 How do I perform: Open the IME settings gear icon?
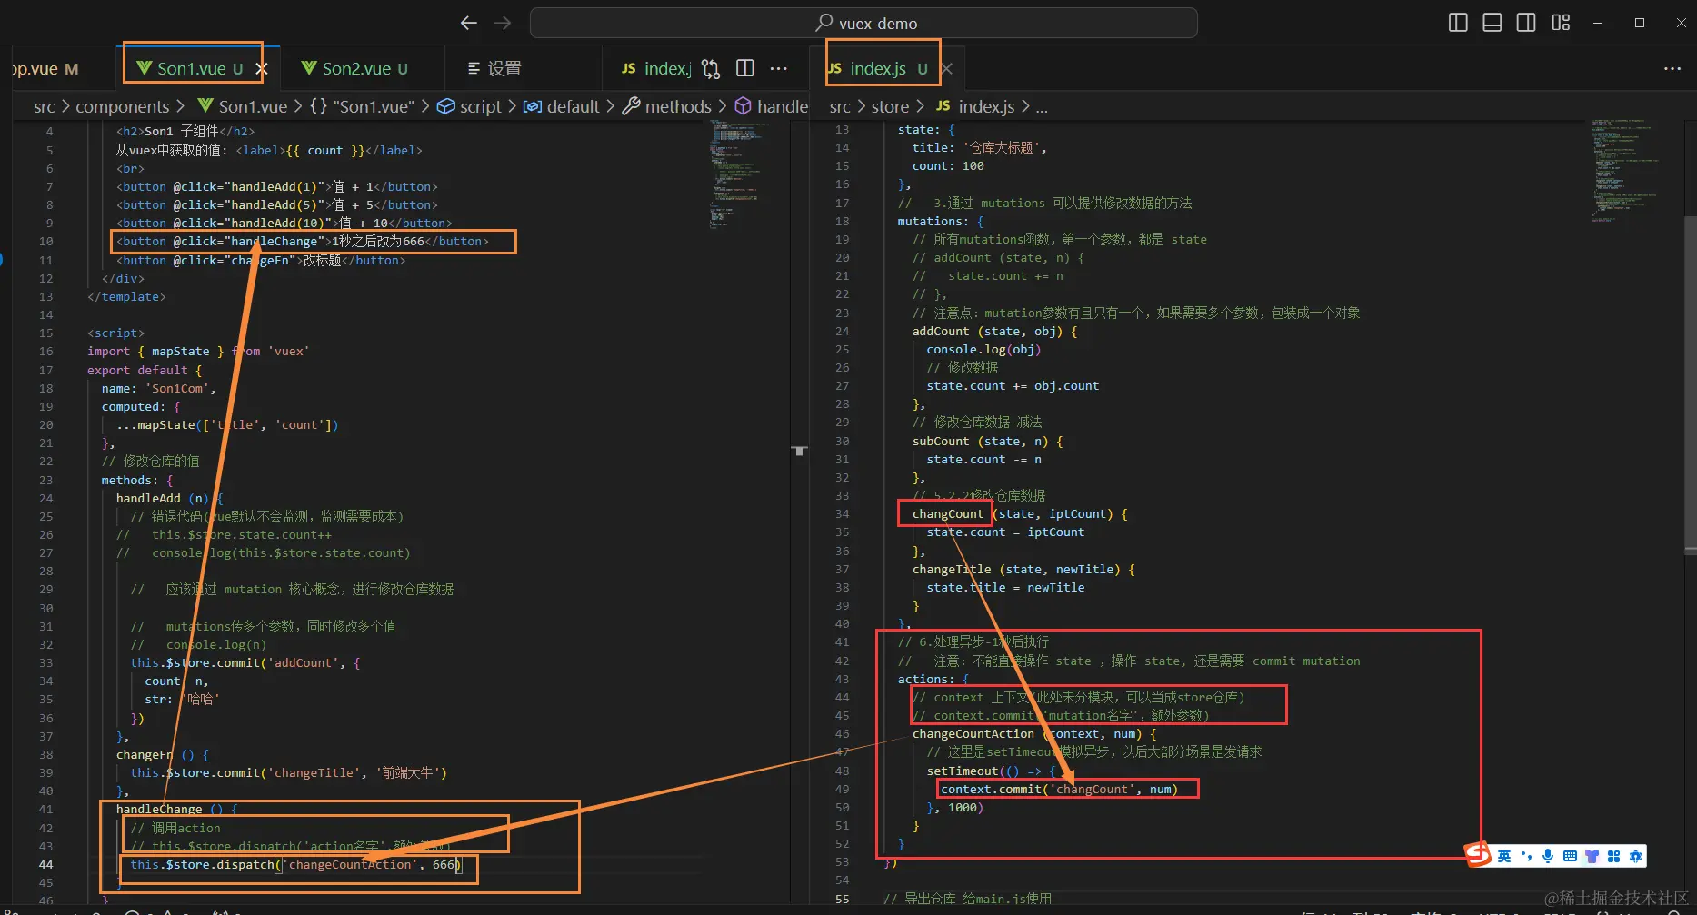(1635, 856)
